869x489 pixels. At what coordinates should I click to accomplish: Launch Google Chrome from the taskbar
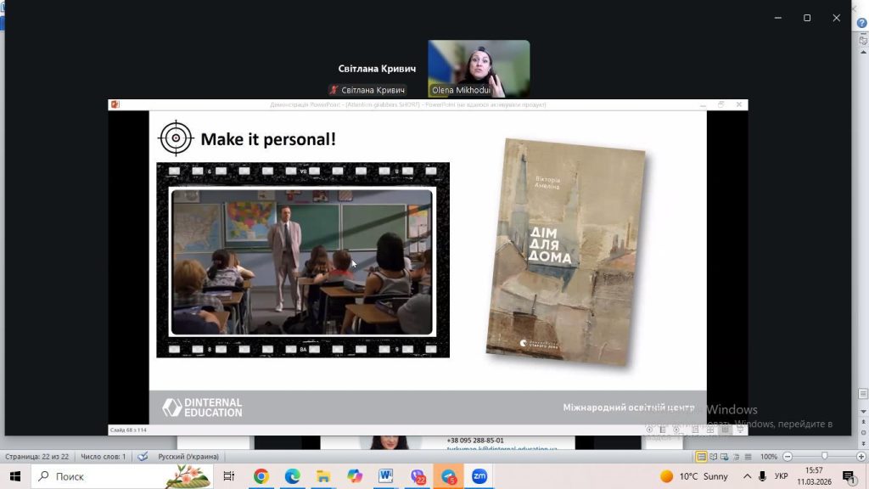(261, 476)
